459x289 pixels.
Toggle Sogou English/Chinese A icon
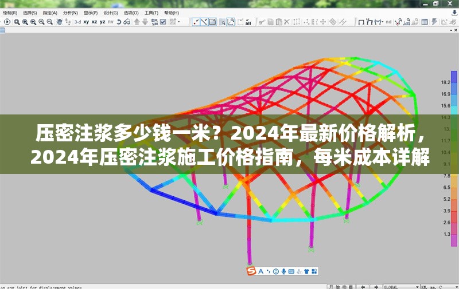260,271
